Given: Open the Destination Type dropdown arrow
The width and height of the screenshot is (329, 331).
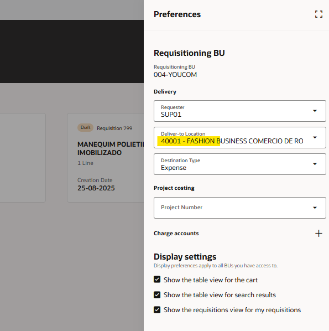Looking at the screenshot, I should click(315, 164).
